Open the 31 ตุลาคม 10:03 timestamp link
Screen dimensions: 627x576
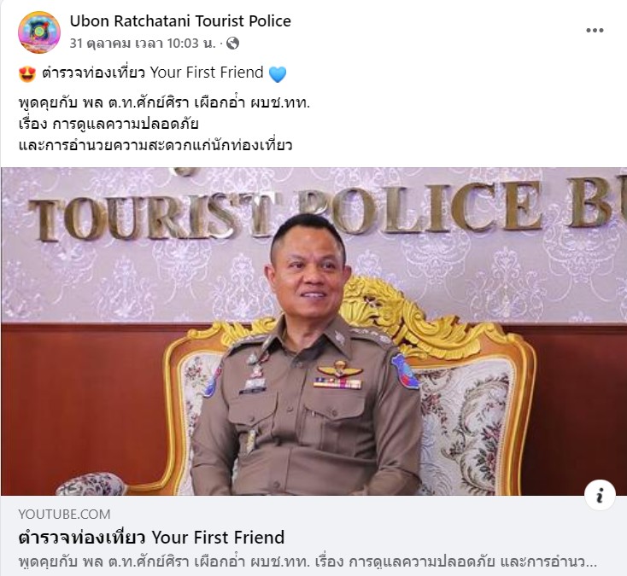pyautogui.click(x=143, y=44)
